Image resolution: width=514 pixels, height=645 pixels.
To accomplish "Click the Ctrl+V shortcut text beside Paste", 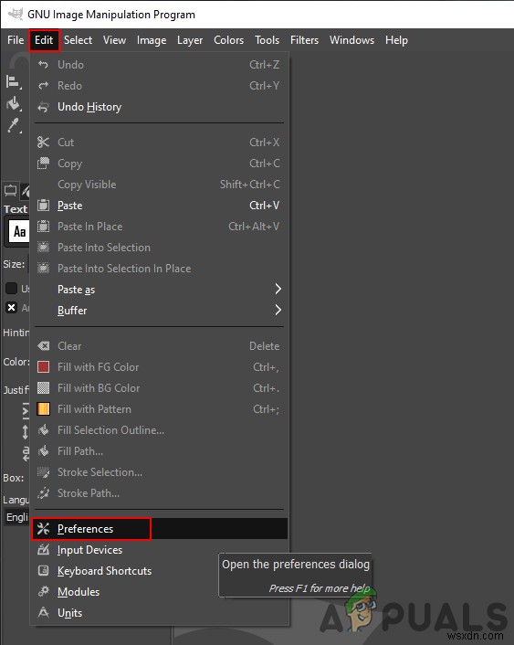I will pos(265,206).
